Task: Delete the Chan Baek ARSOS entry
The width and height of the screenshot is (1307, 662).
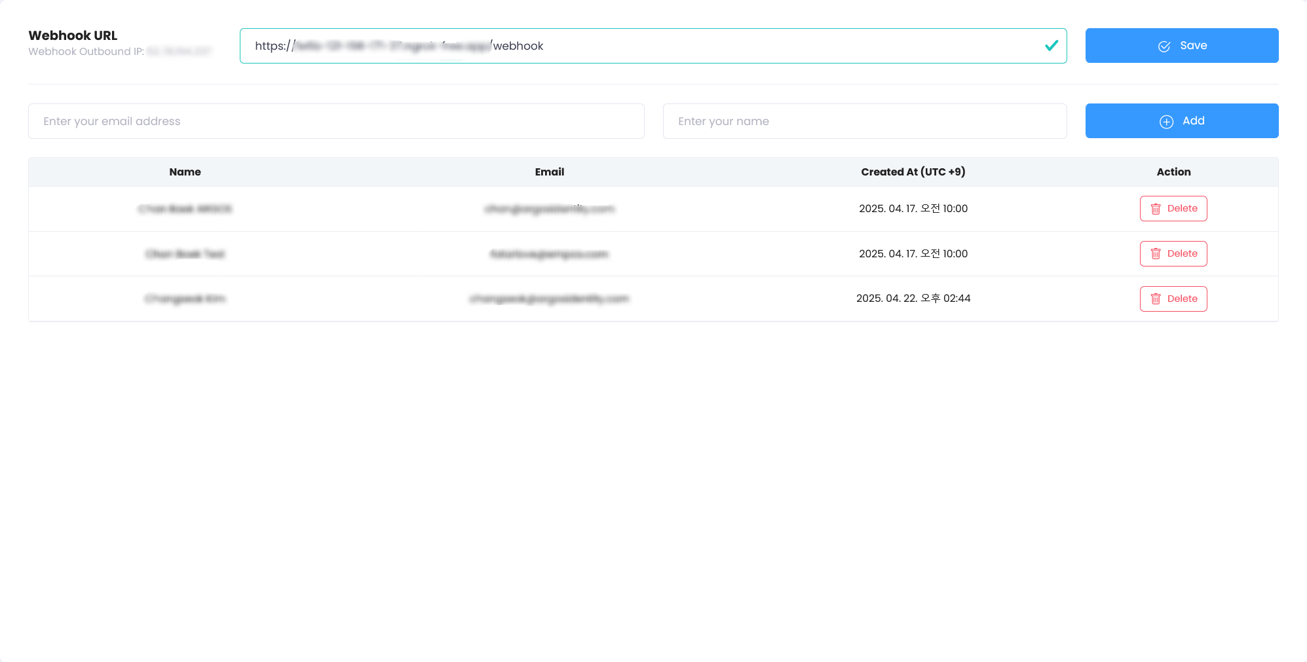Action: (x=1173, y=208)
